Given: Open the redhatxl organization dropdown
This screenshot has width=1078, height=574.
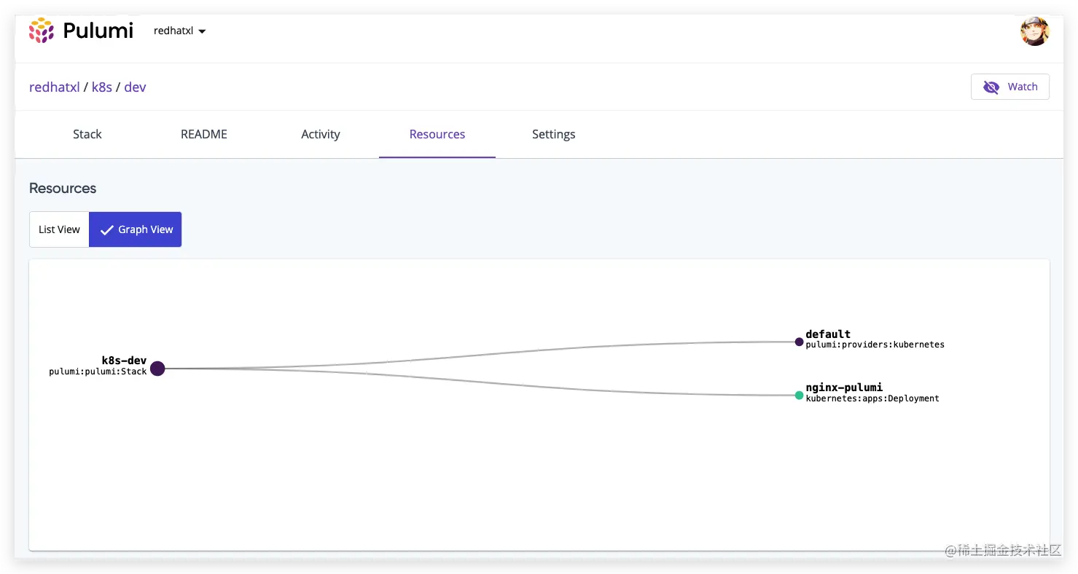Looking at the screenshot, I should 180,31.
